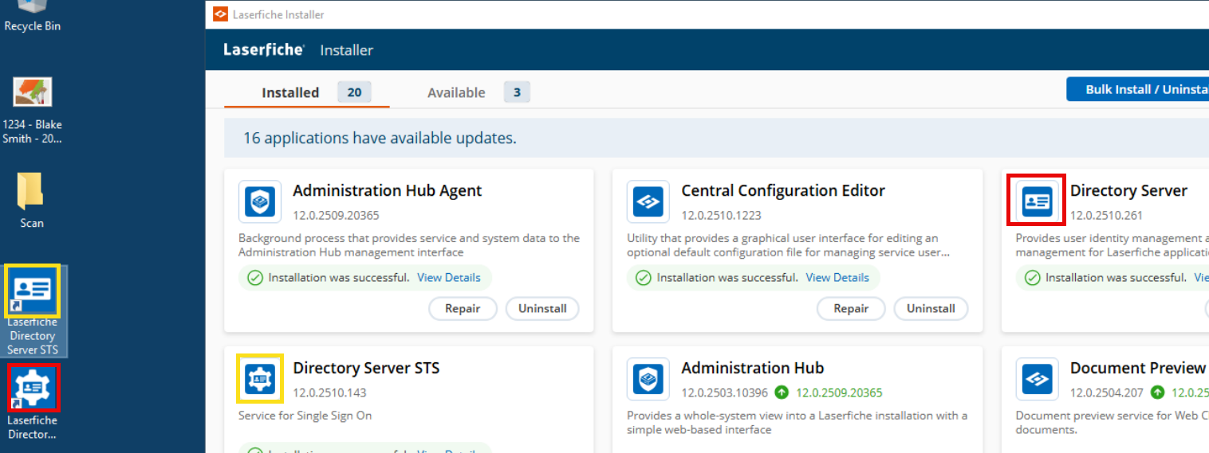Select the 1234 - Blake Smith desktop file

click(x=32, y=111)
